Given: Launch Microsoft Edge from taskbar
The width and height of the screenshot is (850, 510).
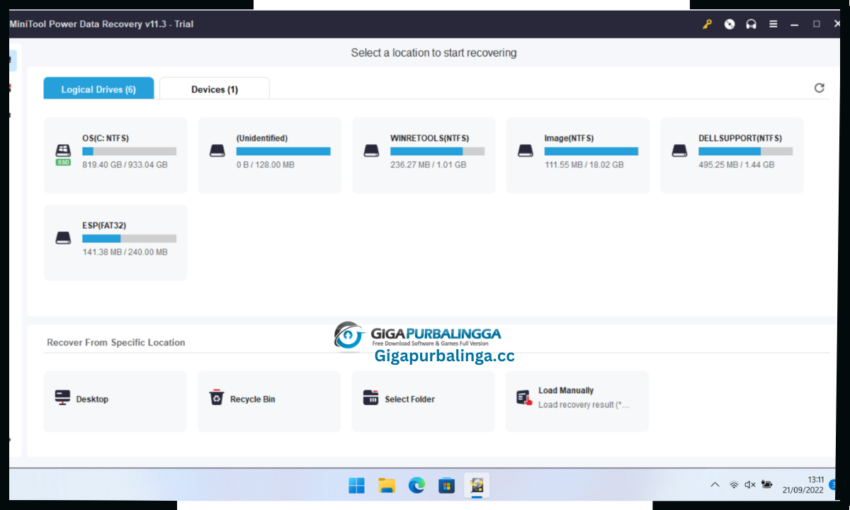Looking at the screenshot, I should [x=416, y=485].
